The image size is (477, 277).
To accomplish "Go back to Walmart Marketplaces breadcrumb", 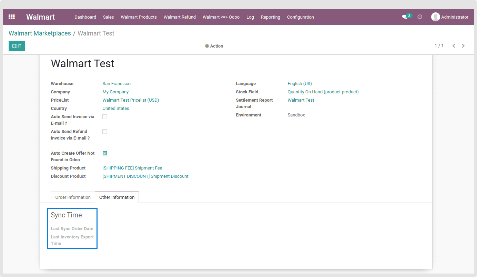I will 40,33.
